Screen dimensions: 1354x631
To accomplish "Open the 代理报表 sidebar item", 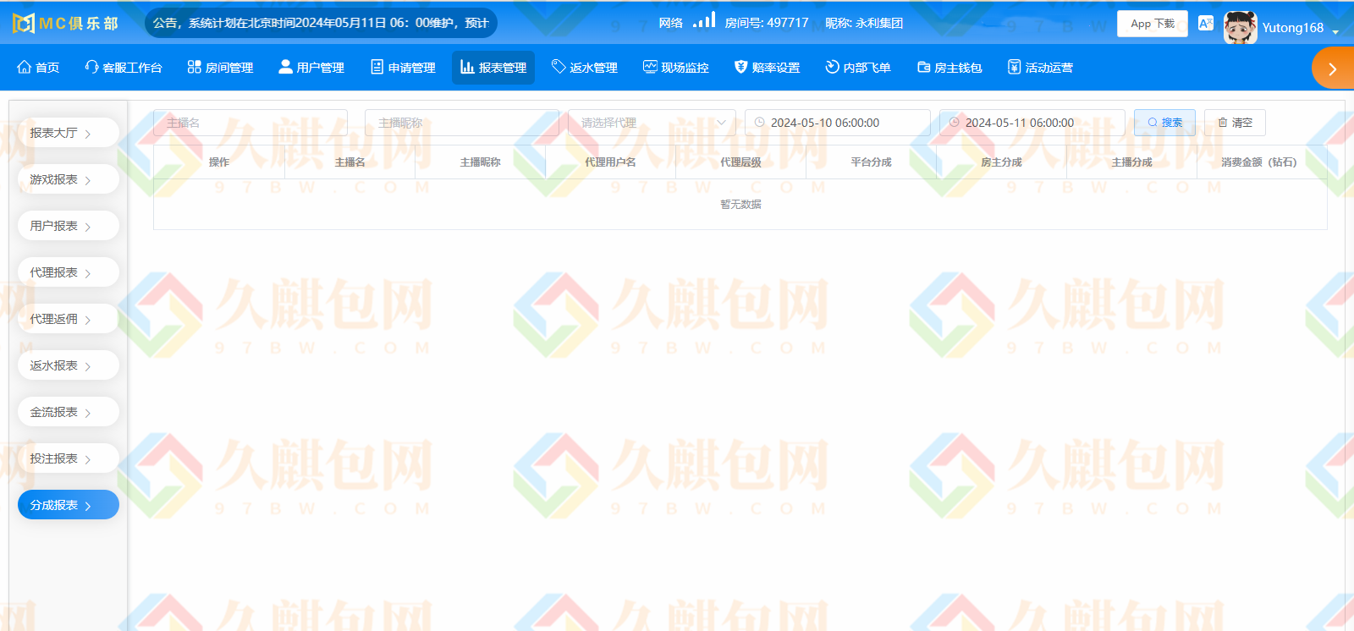I will [x=69, y=272].
